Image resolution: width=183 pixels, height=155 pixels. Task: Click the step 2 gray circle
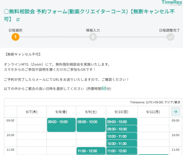click(x=93, y=37)
